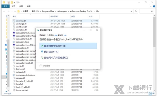Select the backupClientLib.dll file icon
This screenshot has width=157, height=96.
coord(14,39)
